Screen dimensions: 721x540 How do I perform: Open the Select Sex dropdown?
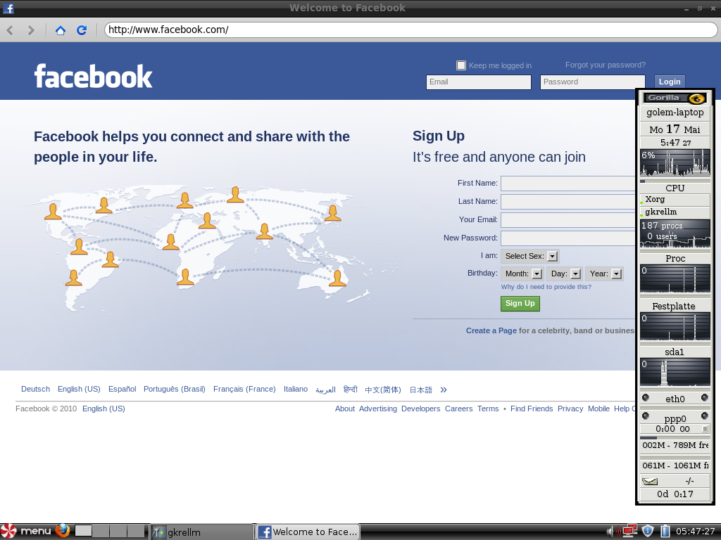coord(529,256)
